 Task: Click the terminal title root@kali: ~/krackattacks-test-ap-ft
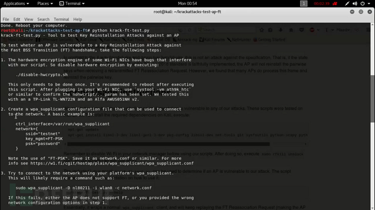pyautogui.click(x=187, y=12)
